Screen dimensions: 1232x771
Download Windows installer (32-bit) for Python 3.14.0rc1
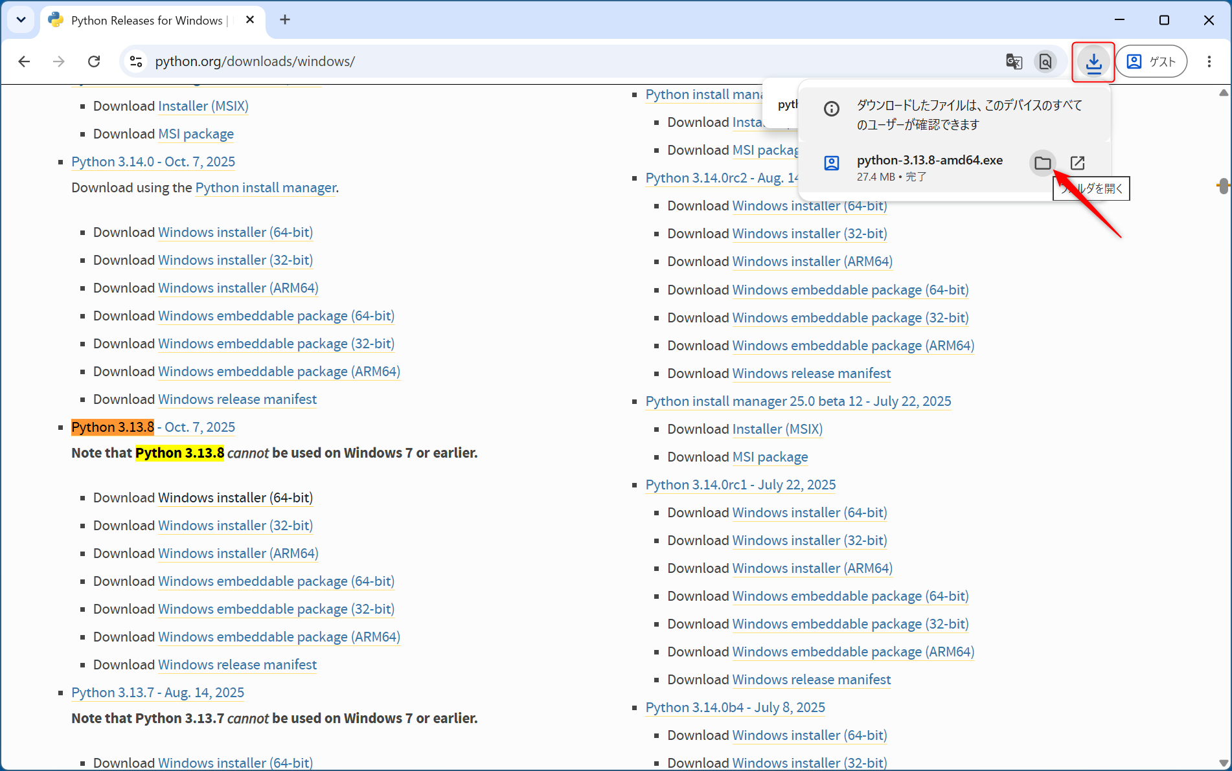point(809,541)
